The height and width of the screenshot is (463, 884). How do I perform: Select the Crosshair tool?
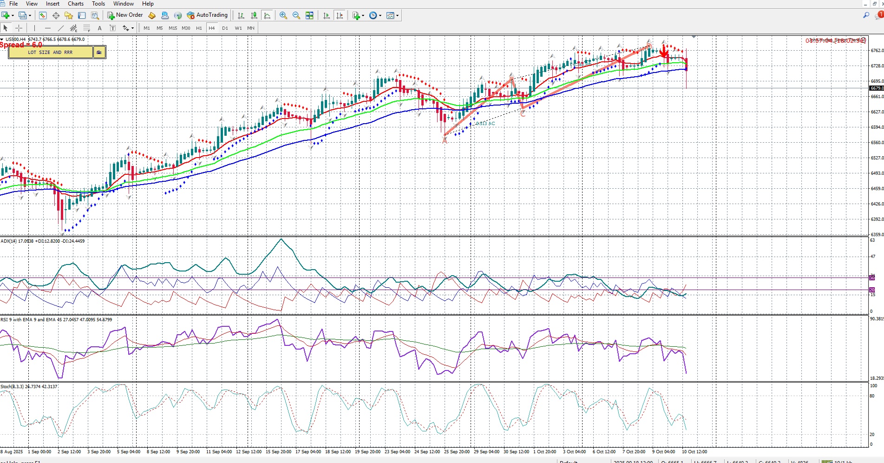(19, 28)
